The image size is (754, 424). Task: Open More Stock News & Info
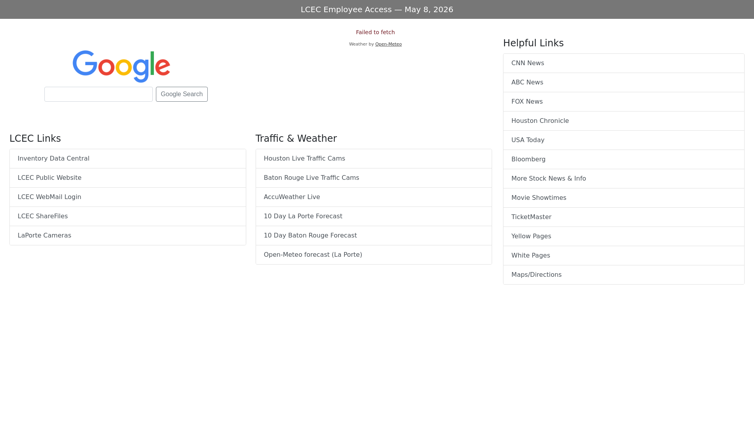pos(624,179)
